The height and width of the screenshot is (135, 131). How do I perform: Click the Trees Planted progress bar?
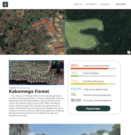pyautogui.click(x=93, y=76)
